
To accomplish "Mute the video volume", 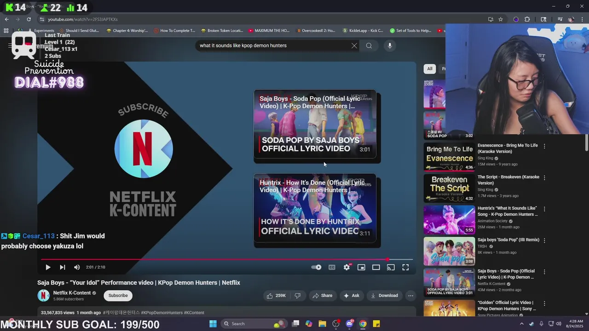I will [x=77, y=267].
